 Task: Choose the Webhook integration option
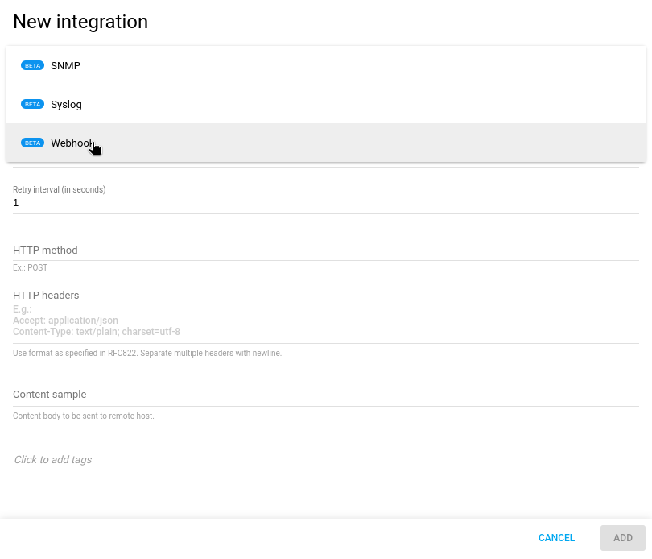click(72, 143)
